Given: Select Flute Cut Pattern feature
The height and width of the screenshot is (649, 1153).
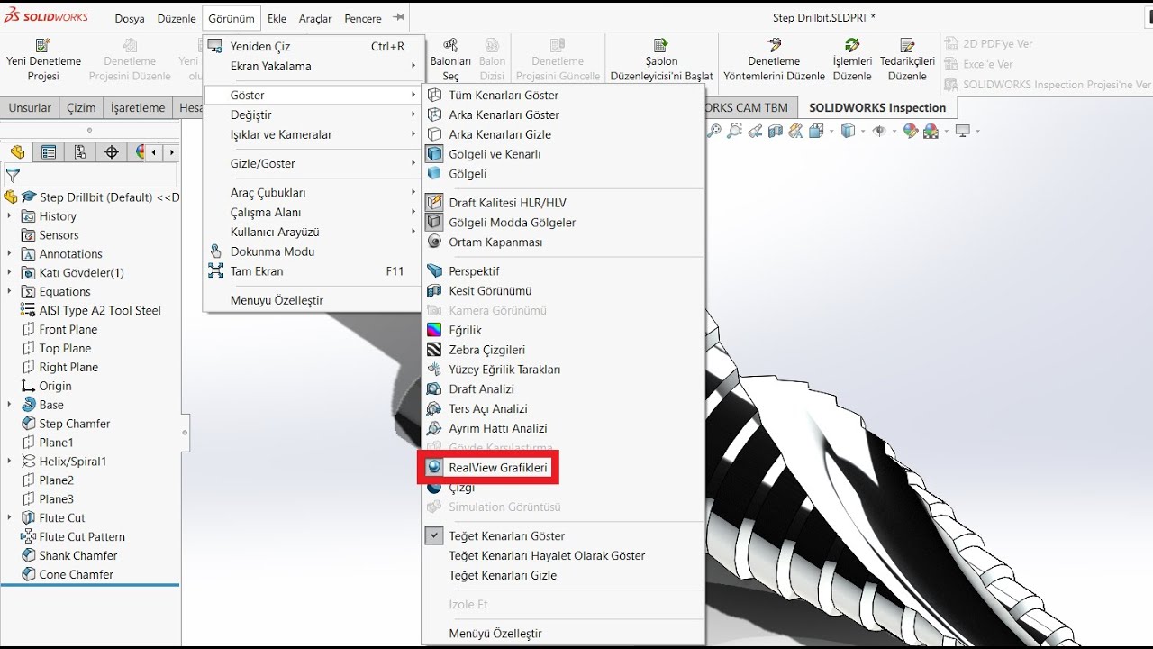Looking at the screenshot, I should pos(82,537).
